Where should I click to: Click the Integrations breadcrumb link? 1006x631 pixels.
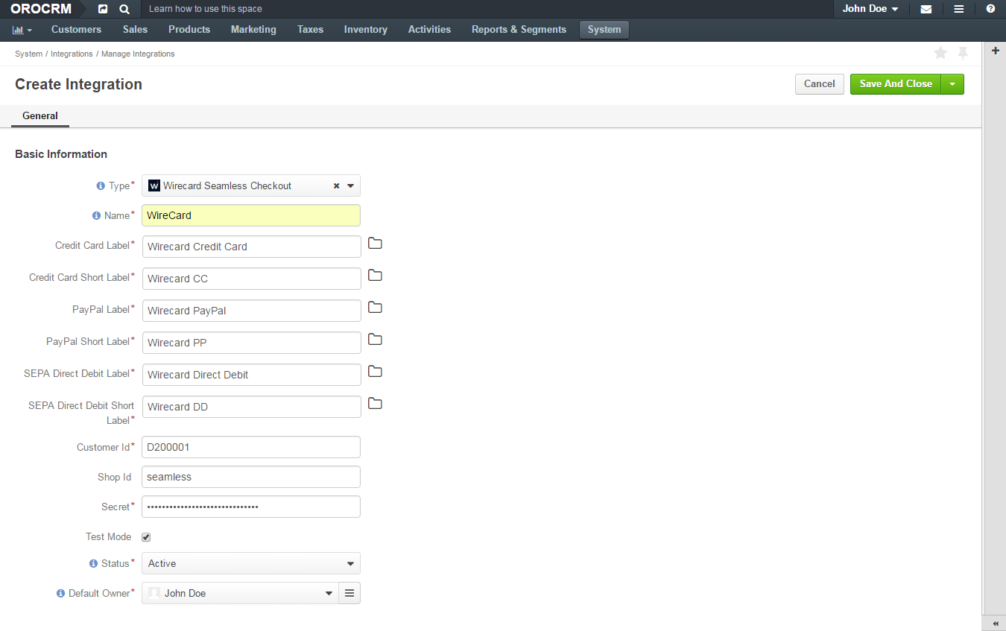point(72,54)
